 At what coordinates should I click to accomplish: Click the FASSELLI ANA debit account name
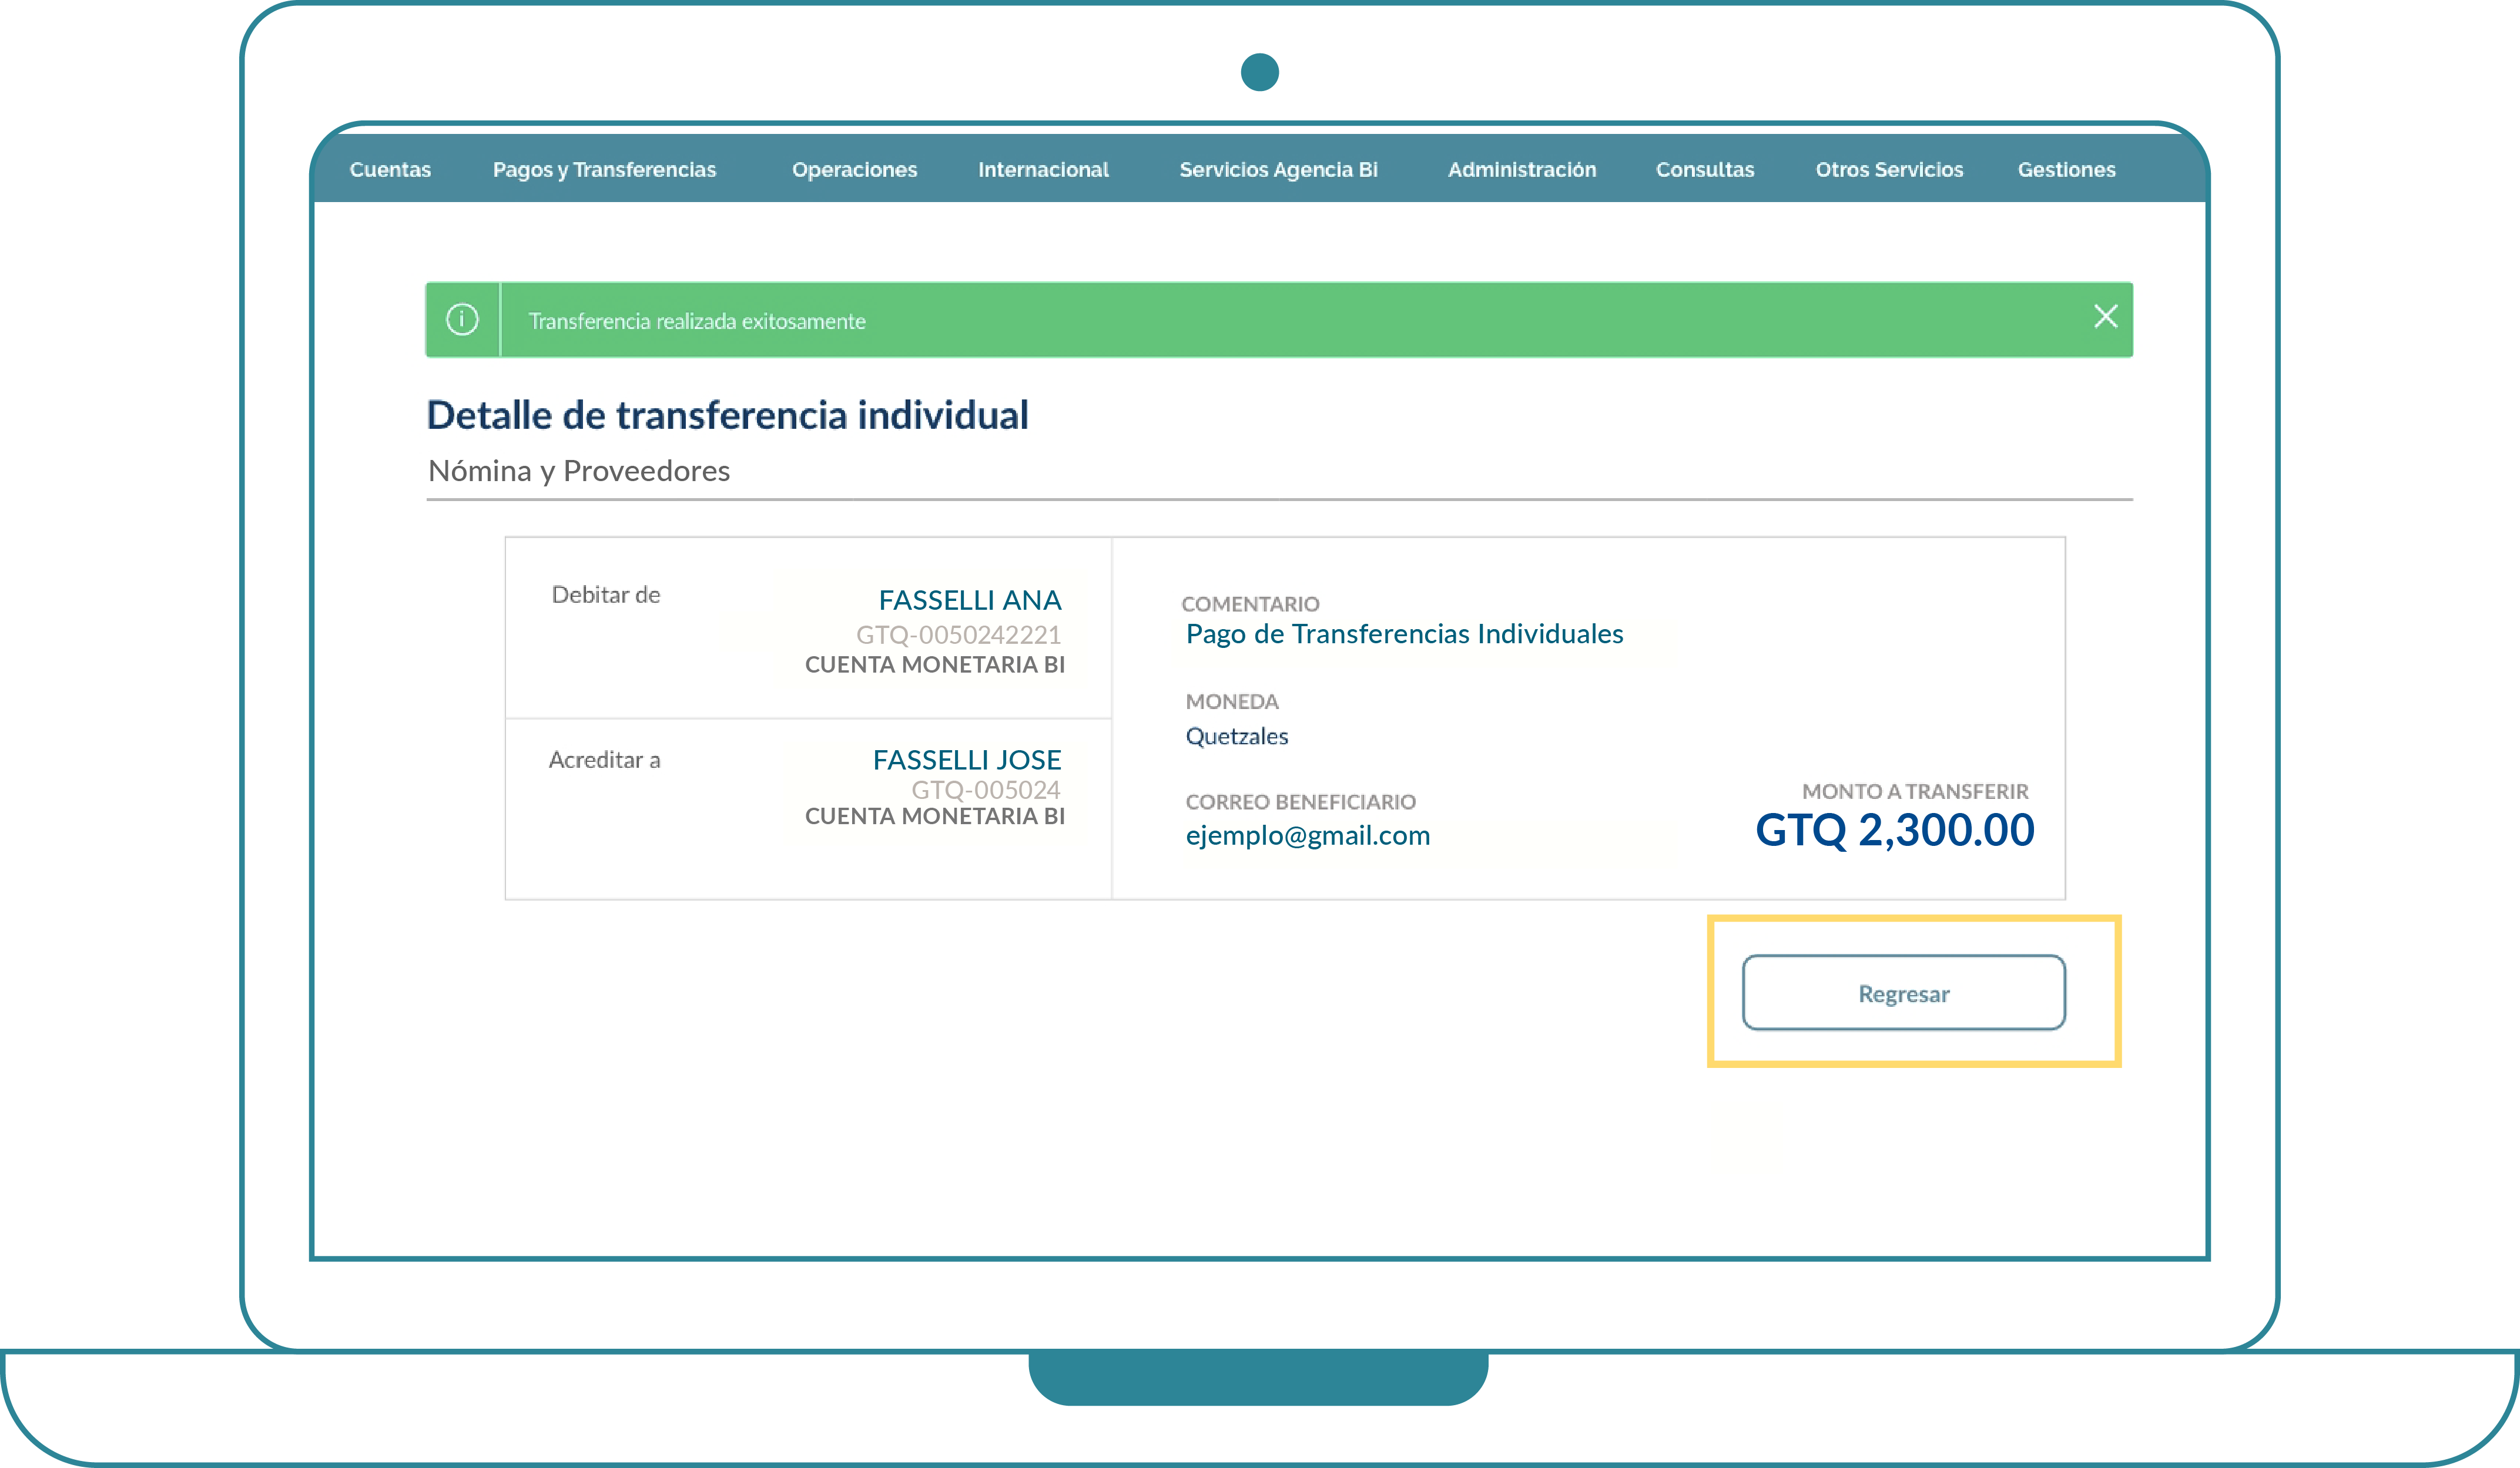(969, 600)
